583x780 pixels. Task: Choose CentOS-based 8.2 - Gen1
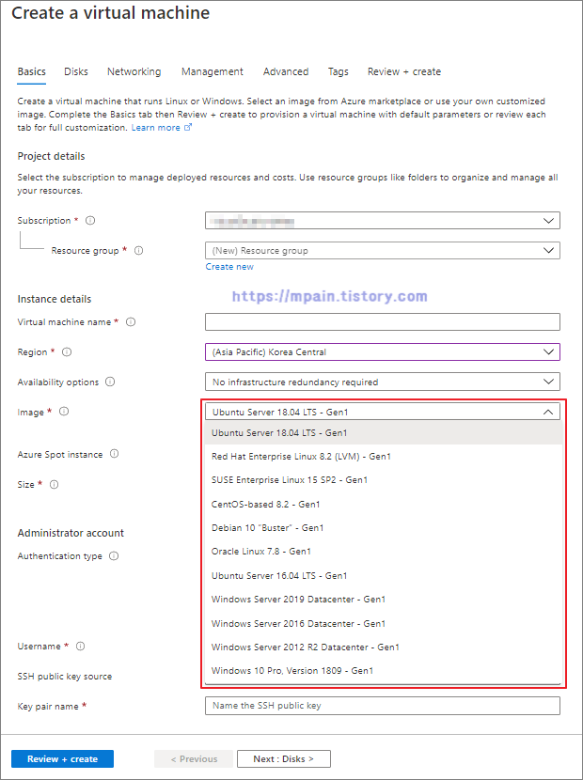coord(384,504)
